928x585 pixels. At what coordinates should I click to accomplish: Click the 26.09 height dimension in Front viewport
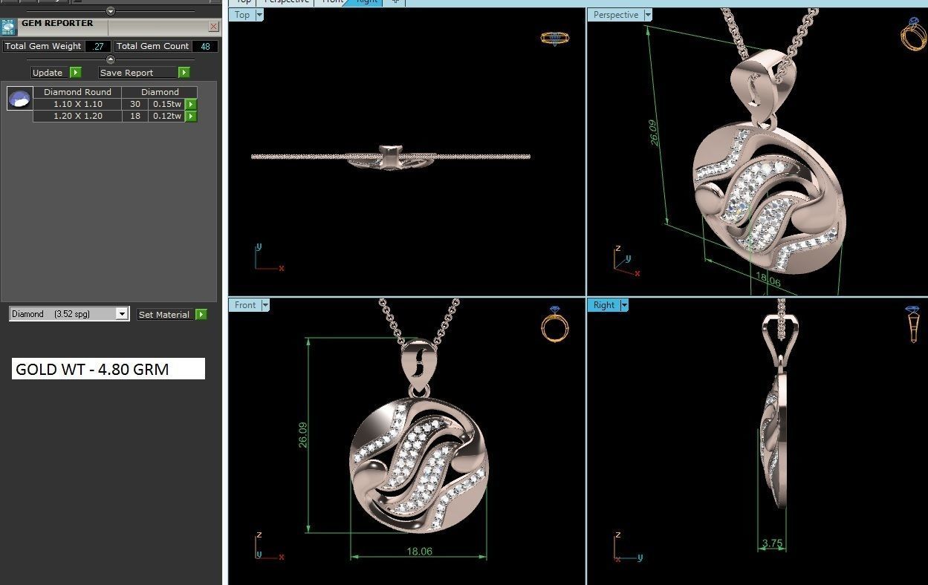click(x=303, y=434)
